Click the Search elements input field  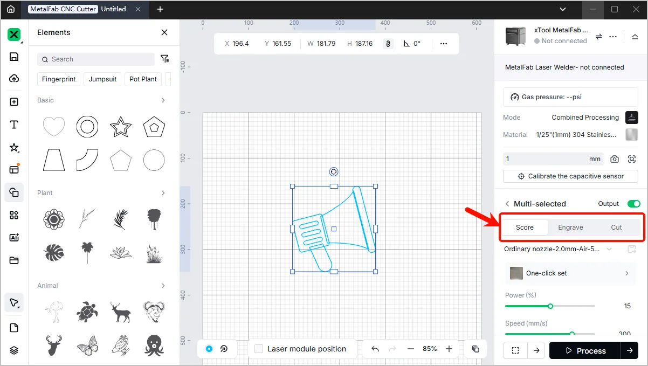click(x=96, y=59)
